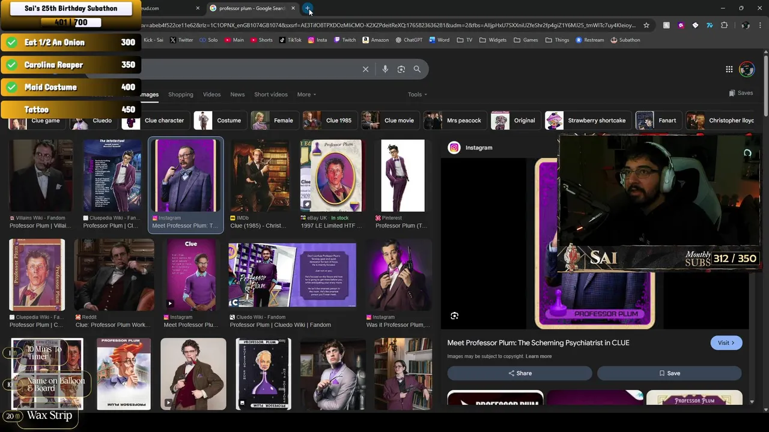769x432 pixels.
Task: Expand the Tools dropdown
Action: tap(418, 94)
